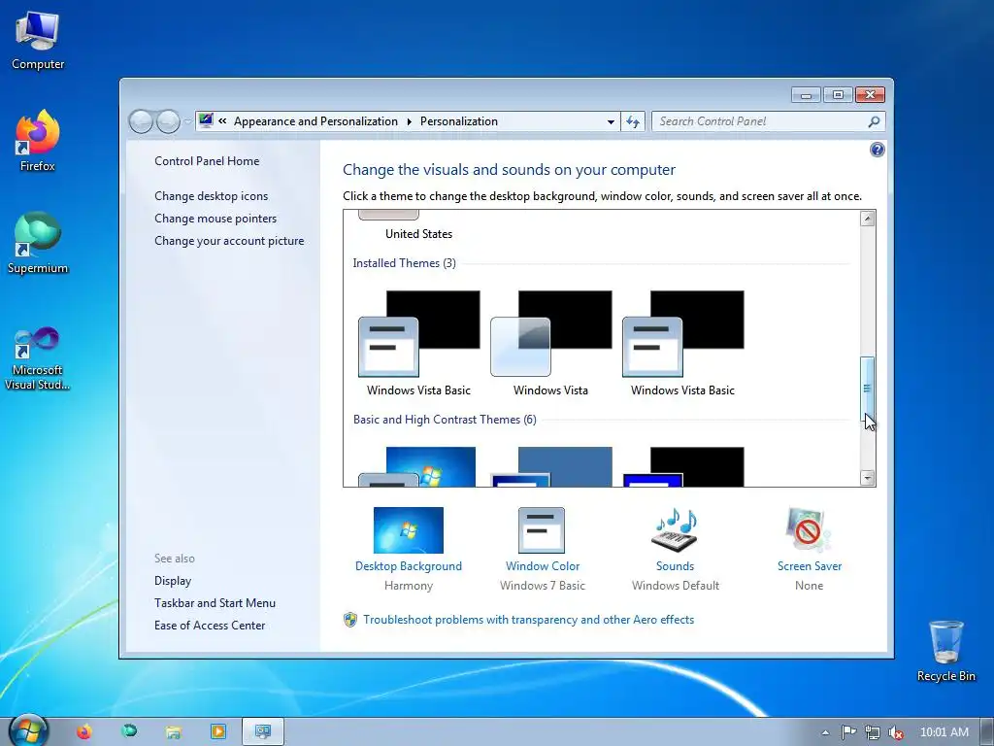Viewport: 994px width, 746px height.
Task: Open Windows Media Player from taskbar
Action: [217, 732]
